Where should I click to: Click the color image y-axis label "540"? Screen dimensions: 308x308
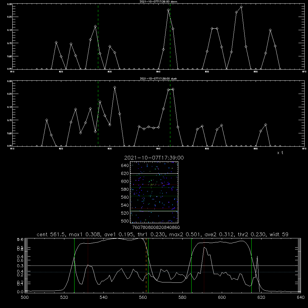(125, 205)
